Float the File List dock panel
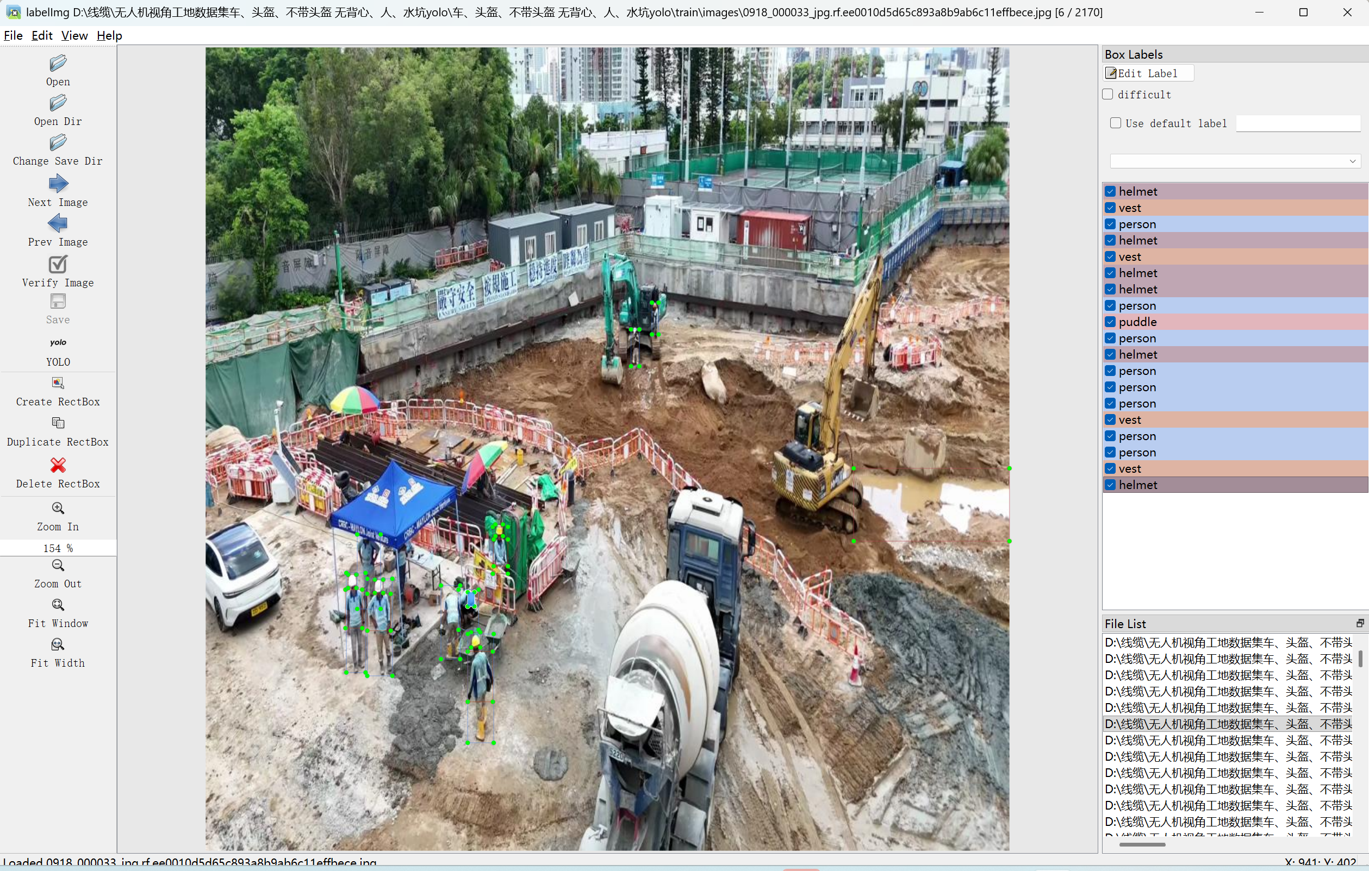This screenshot has height=871, width=1369. (1359, 623)
